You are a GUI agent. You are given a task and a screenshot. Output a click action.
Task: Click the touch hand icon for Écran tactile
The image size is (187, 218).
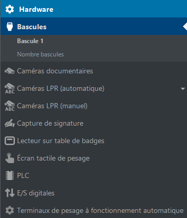click(x=10, y=158)
